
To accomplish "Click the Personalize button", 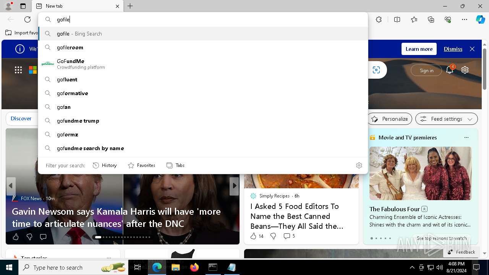I will [390, 119].
